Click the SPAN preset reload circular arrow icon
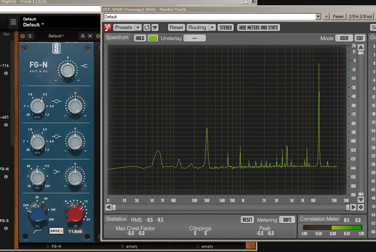The image size is (376, 252). tap(147, 27)
